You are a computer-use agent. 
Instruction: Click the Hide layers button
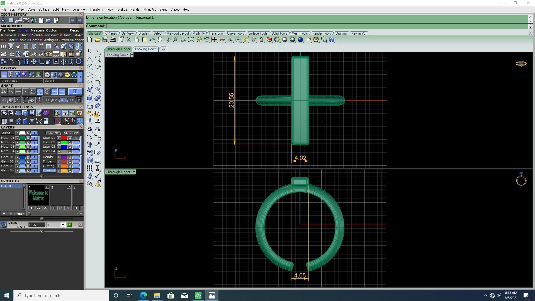53,133
